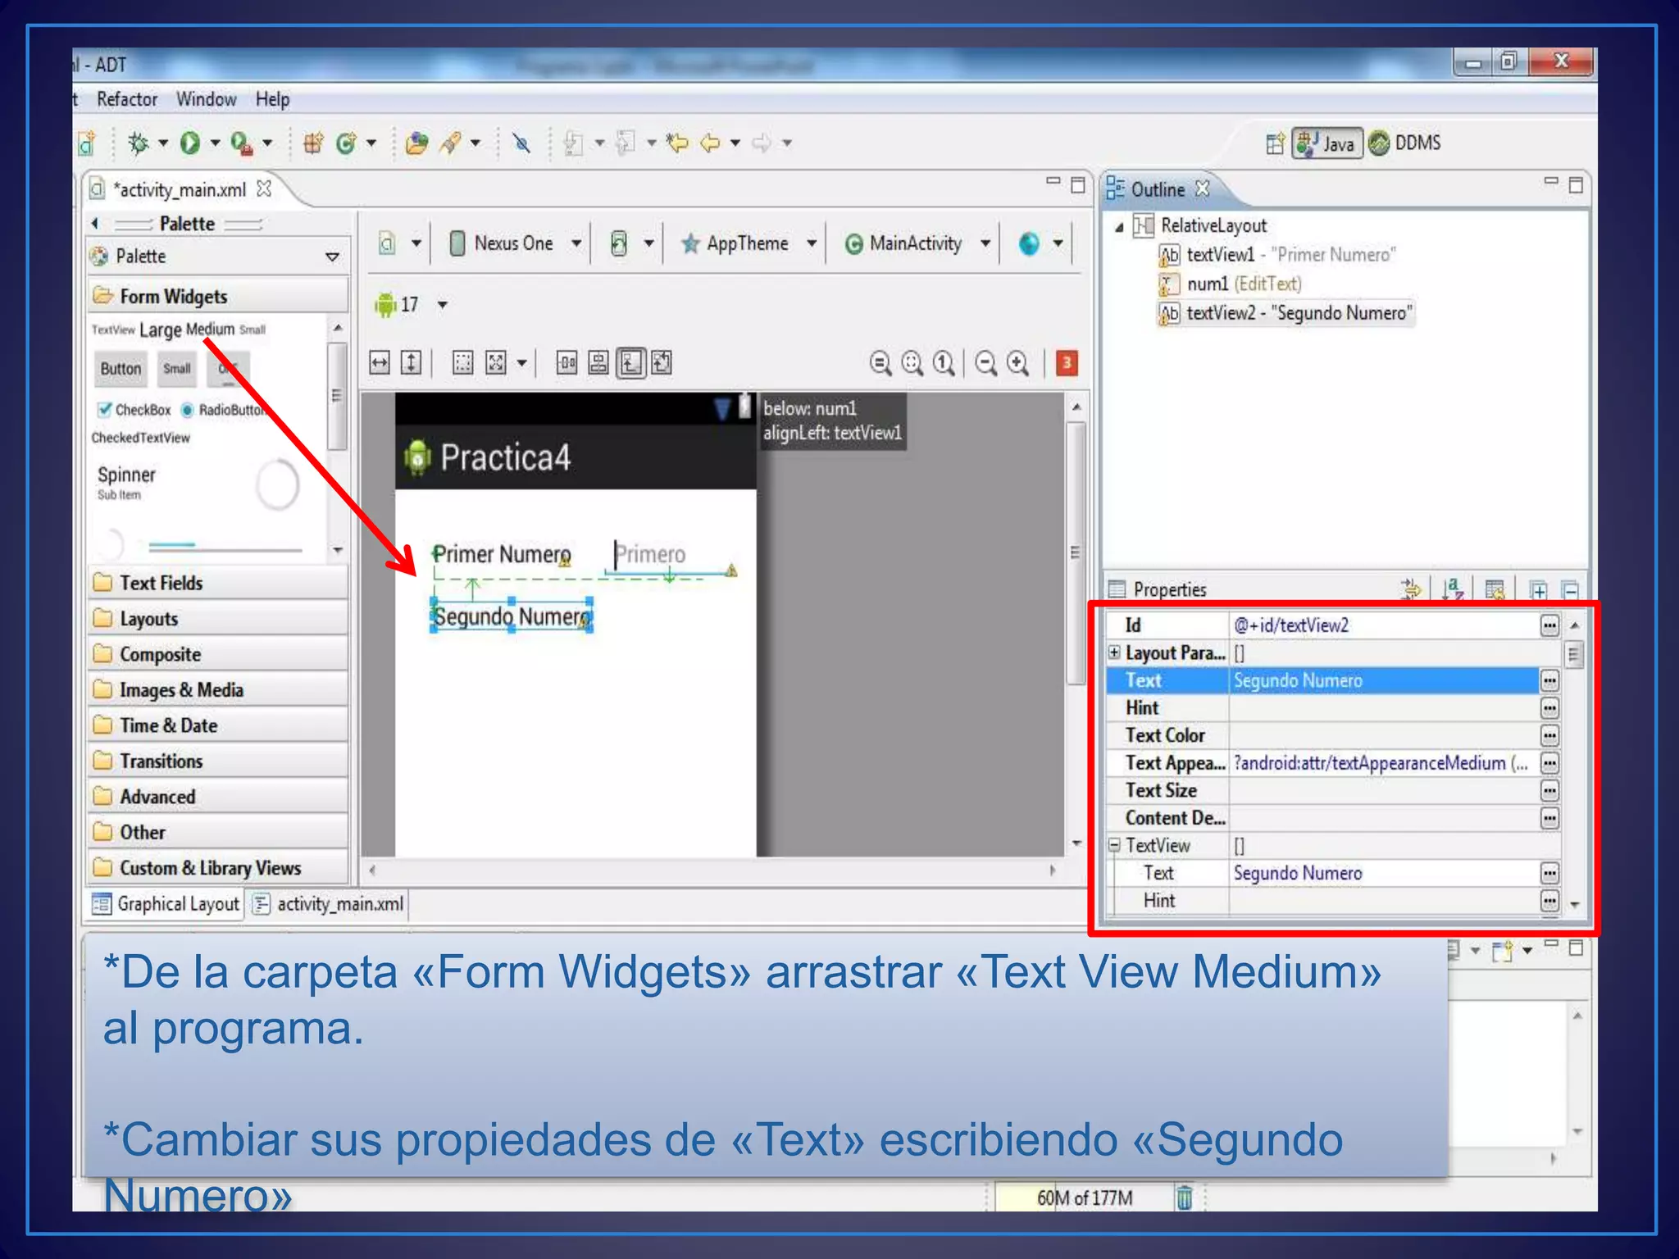Click the locale globe icon
The image size is (1679, 1259).
coord(1029,243)
